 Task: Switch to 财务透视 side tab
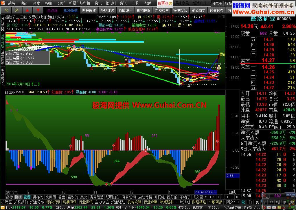3,76
